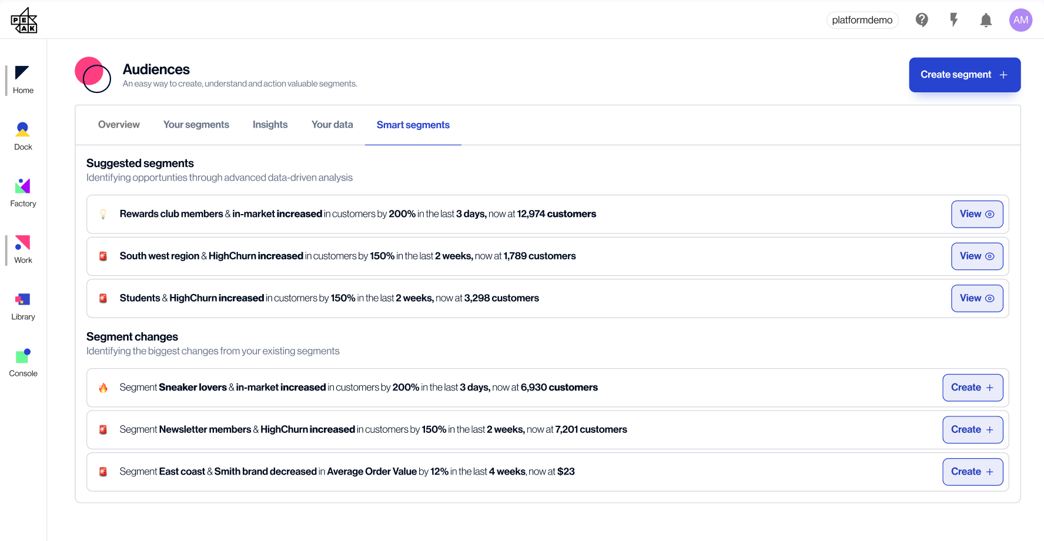Open the Home section in the sidebar

[x=23, y=79]
